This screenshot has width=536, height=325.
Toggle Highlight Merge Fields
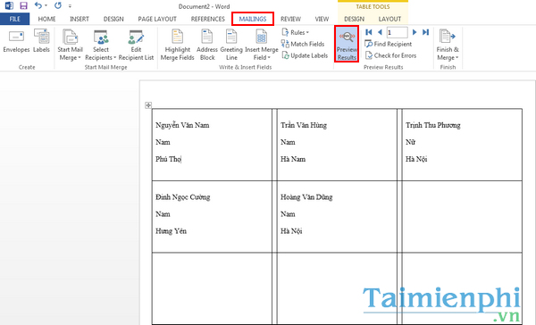pos(178,46)
